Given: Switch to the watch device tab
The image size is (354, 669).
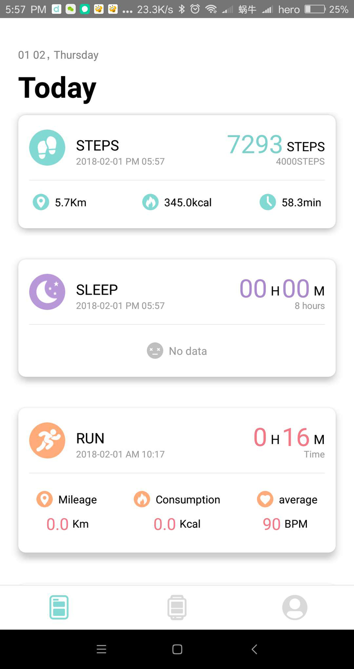Looking at the screenshot, I should click(177, 607).
